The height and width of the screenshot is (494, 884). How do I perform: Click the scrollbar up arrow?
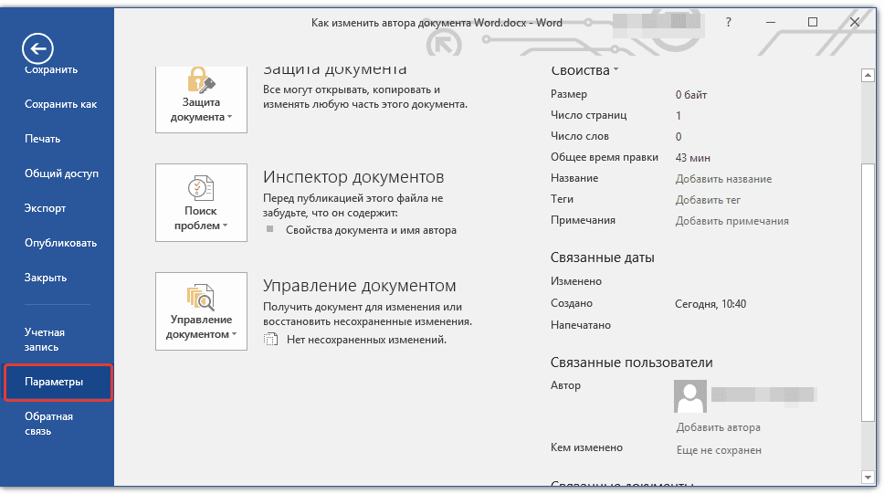868,75
